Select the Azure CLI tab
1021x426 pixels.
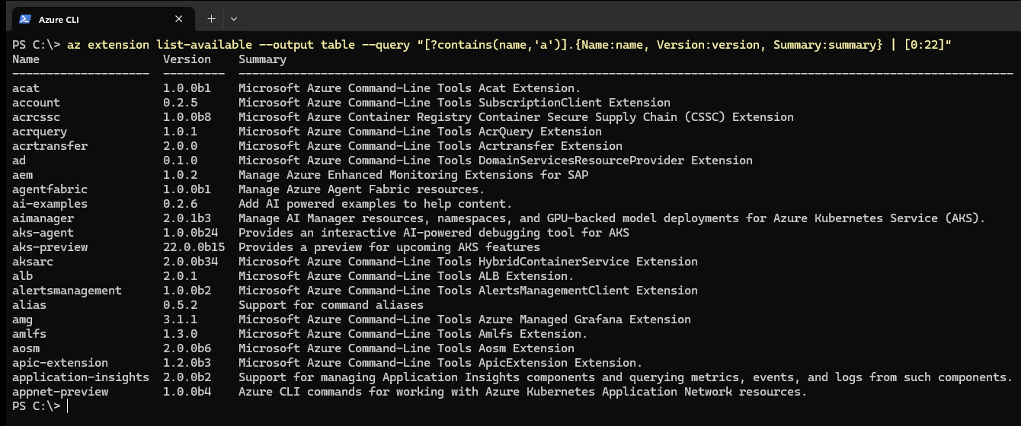pos(102,19)
